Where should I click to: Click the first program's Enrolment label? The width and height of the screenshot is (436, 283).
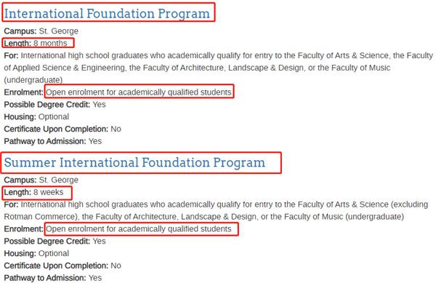24,92
